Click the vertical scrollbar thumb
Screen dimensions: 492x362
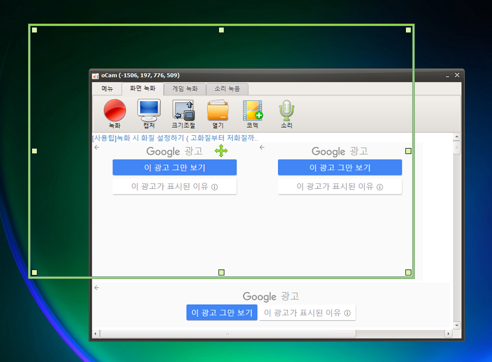(x=457, y=148)
